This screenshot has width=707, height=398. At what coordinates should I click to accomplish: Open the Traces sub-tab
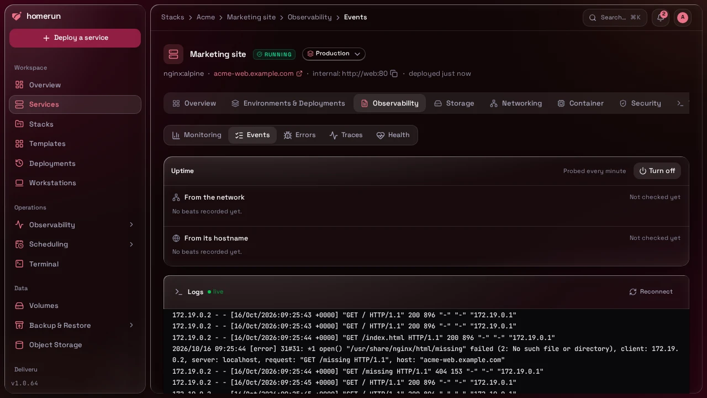(346, 135)
